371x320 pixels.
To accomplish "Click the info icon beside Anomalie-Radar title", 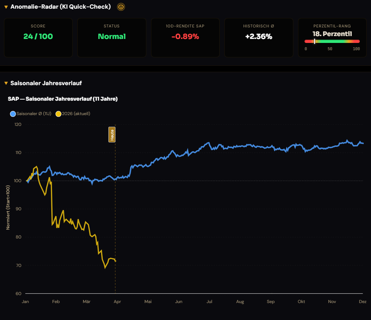I will [x=121, y=7].
